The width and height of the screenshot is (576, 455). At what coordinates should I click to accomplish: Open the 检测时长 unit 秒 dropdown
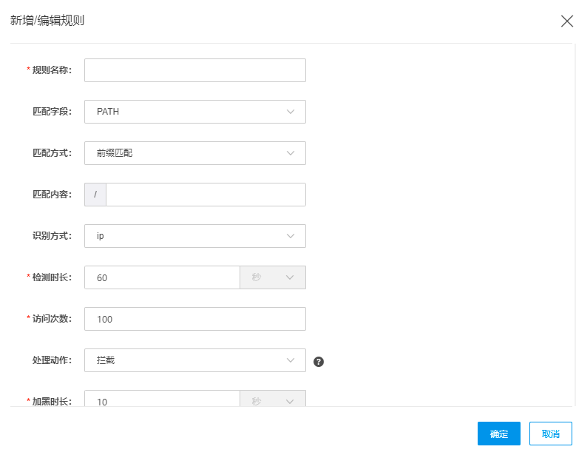click(273, 277)
